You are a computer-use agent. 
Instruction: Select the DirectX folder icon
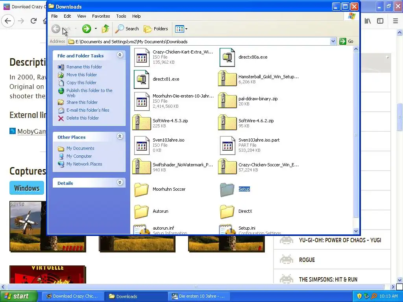pos(227,211)
